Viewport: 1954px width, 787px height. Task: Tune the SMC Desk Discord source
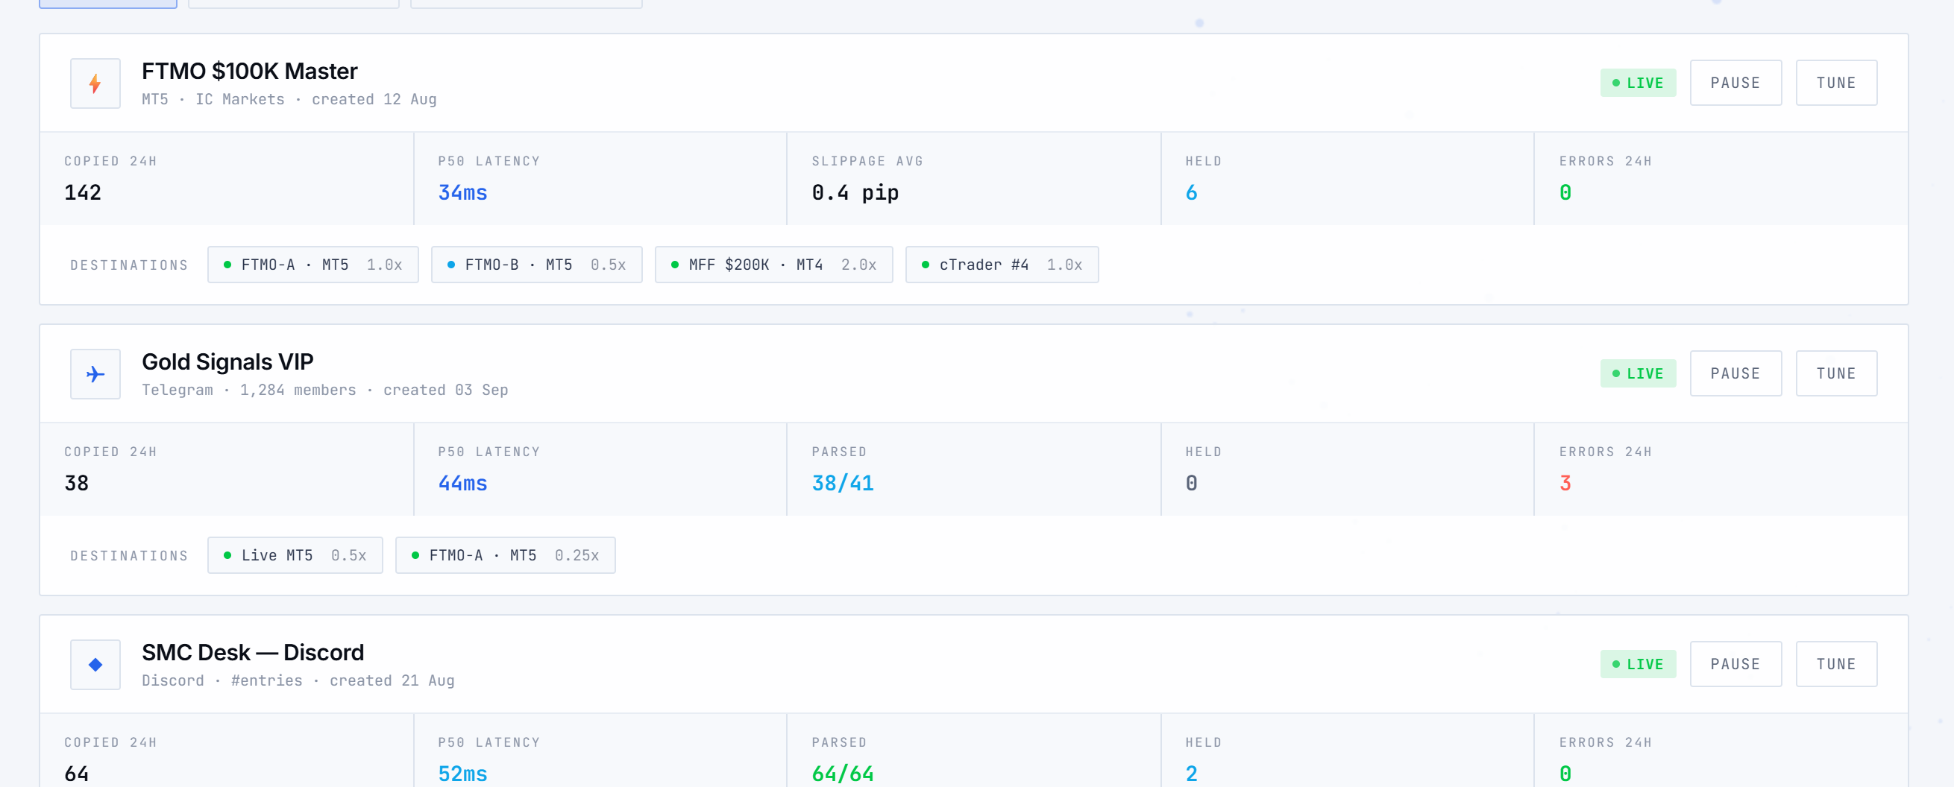(1835, 663)
